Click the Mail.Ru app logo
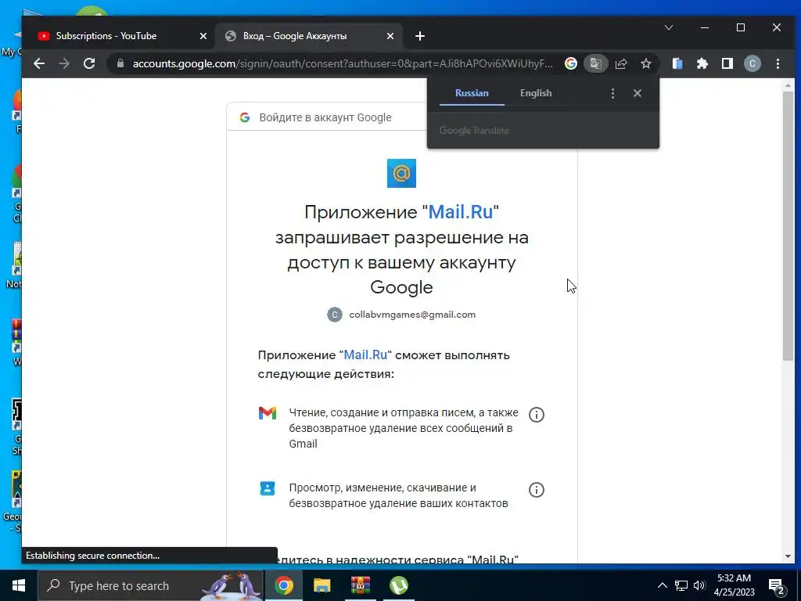This screenshot has height=601, width=801. [401, 173]
